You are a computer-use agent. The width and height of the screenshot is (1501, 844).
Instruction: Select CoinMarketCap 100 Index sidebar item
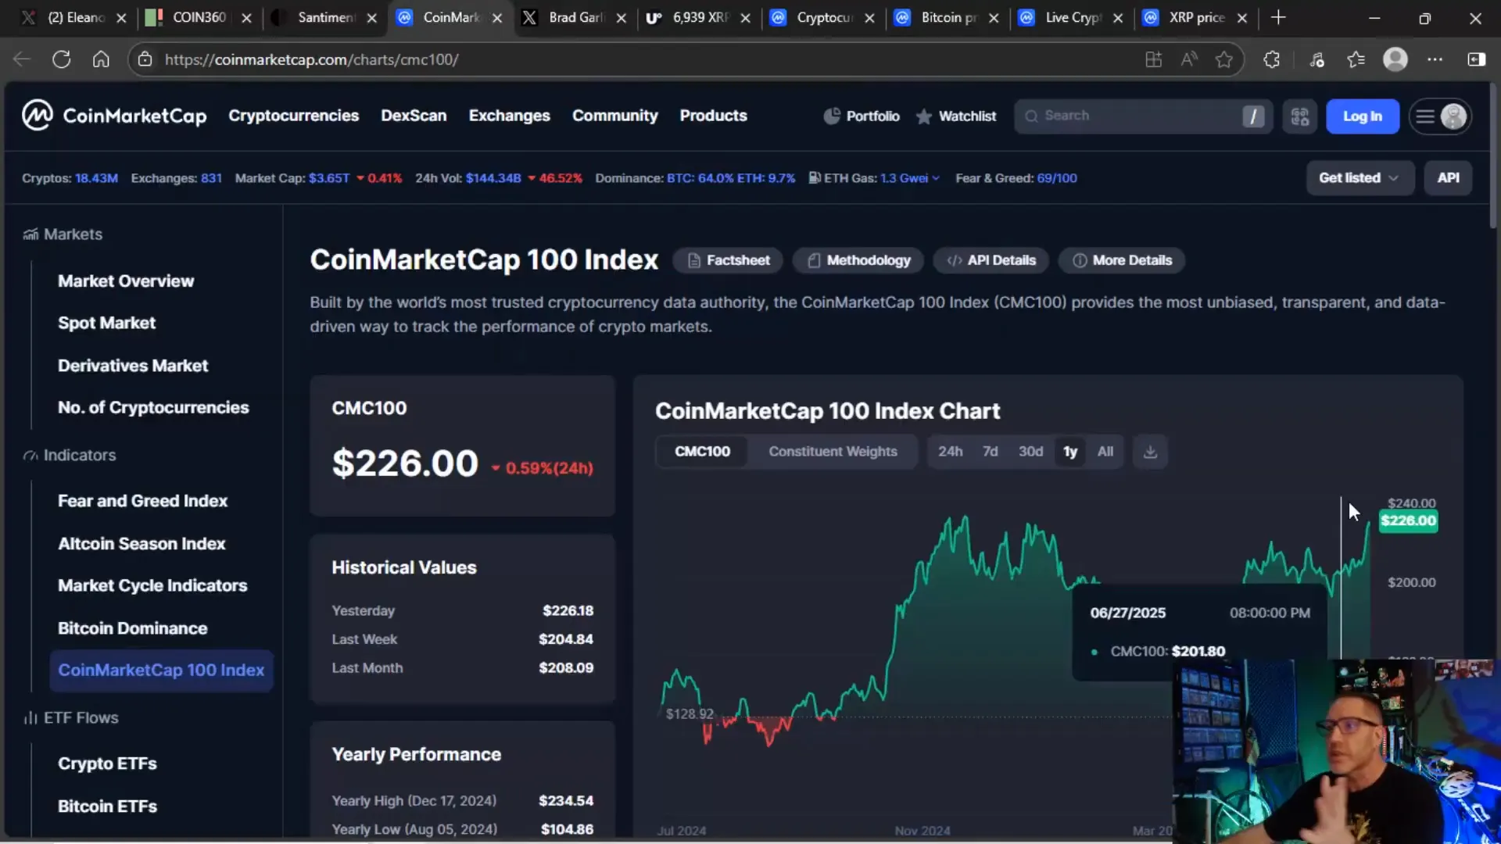coord(161,671)
